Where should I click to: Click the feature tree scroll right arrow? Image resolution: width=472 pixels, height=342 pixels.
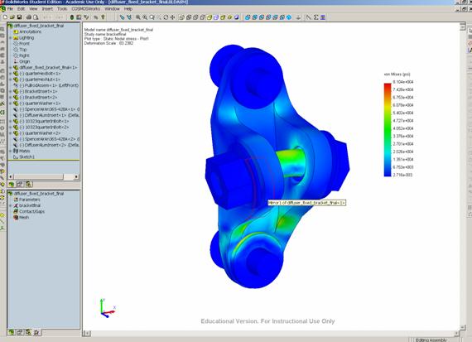(76, 176)
